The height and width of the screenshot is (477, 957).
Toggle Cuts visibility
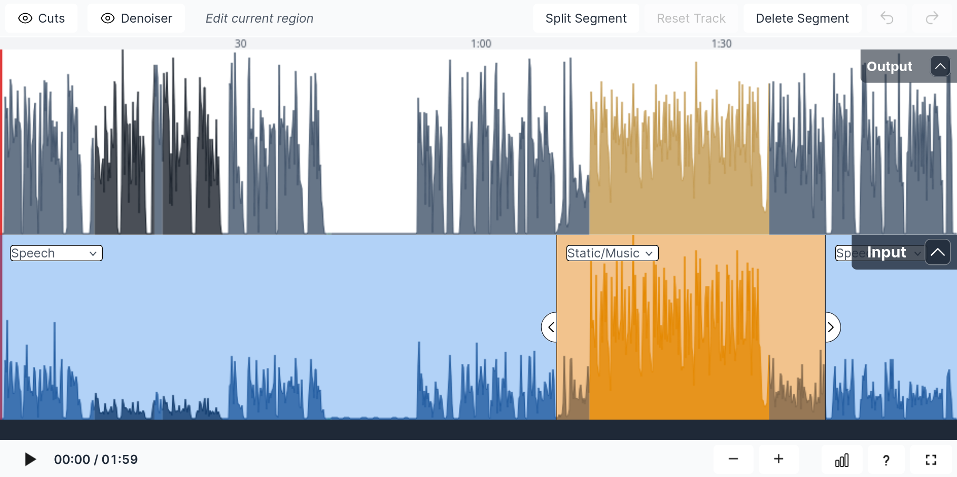[x=42, y=18]
